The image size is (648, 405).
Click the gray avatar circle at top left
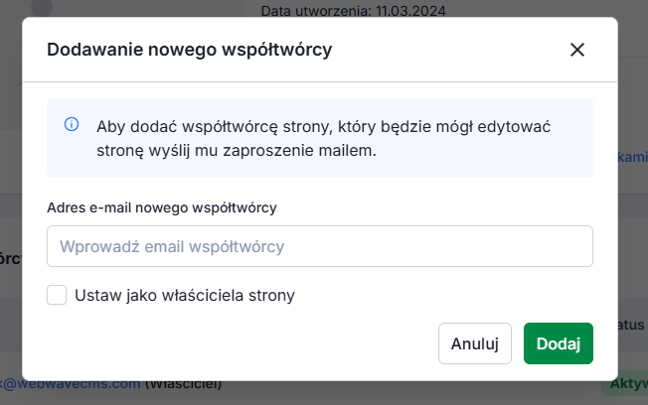click(40, 6)
